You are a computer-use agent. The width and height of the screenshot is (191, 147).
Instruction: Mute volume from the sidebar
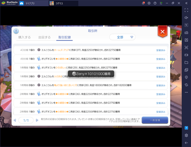(x=186, y=18)
